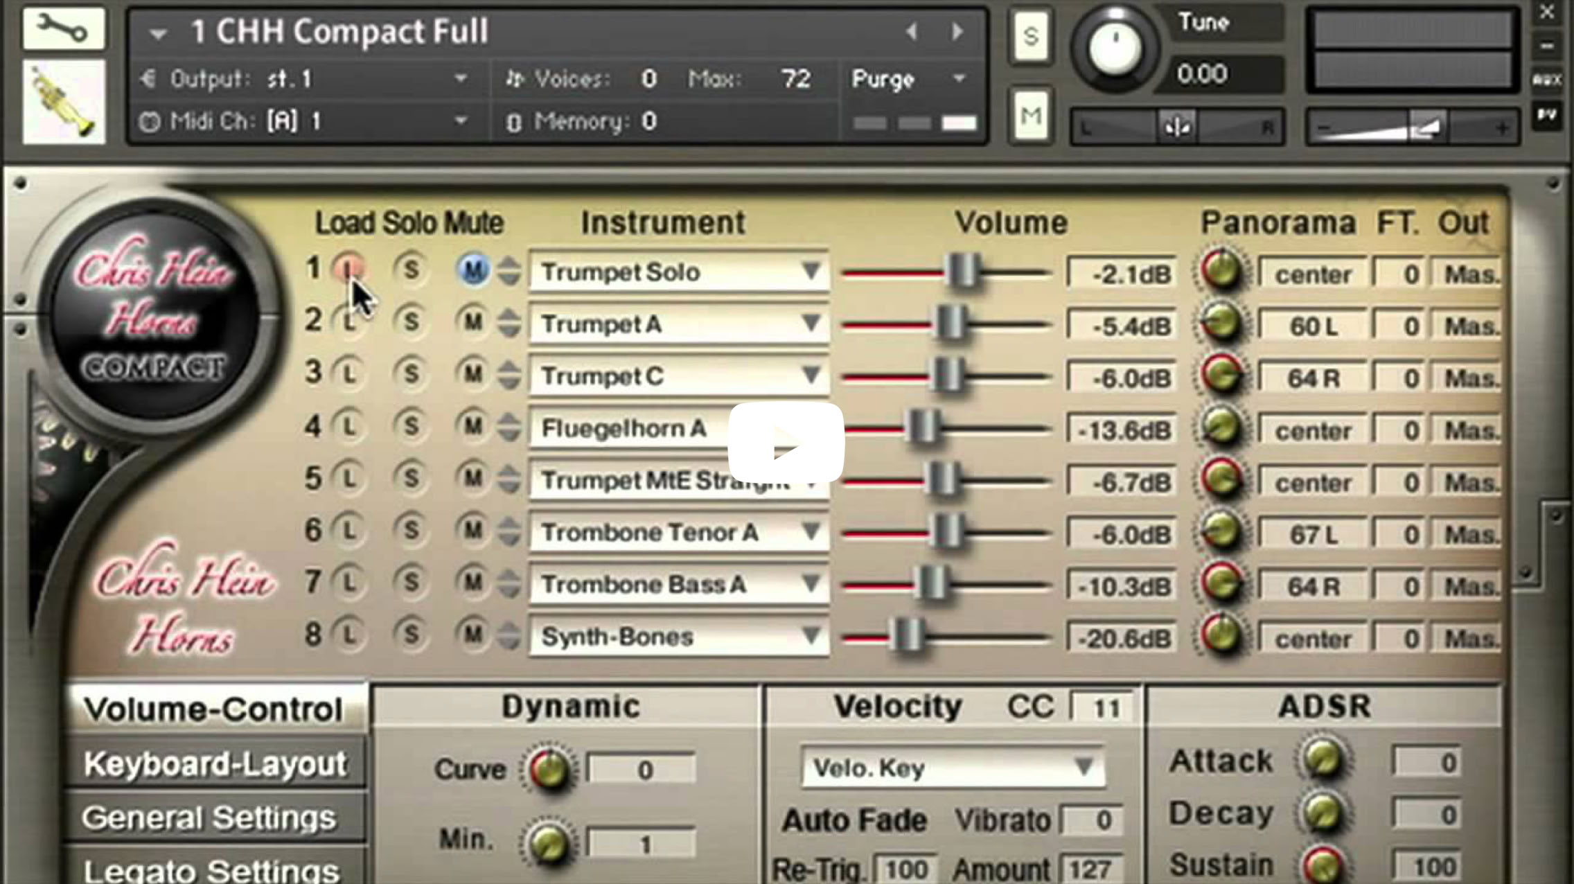Switch to the Keyboard-Layout tab
The width and height of the screenshot is (1574, 884).
215,764
